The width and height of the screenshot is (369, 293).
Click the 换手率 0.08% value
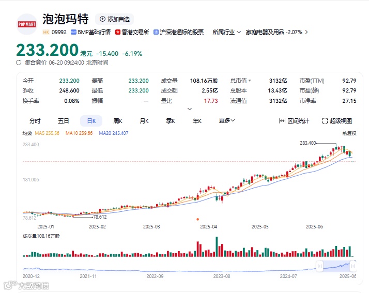click(72, 101)
